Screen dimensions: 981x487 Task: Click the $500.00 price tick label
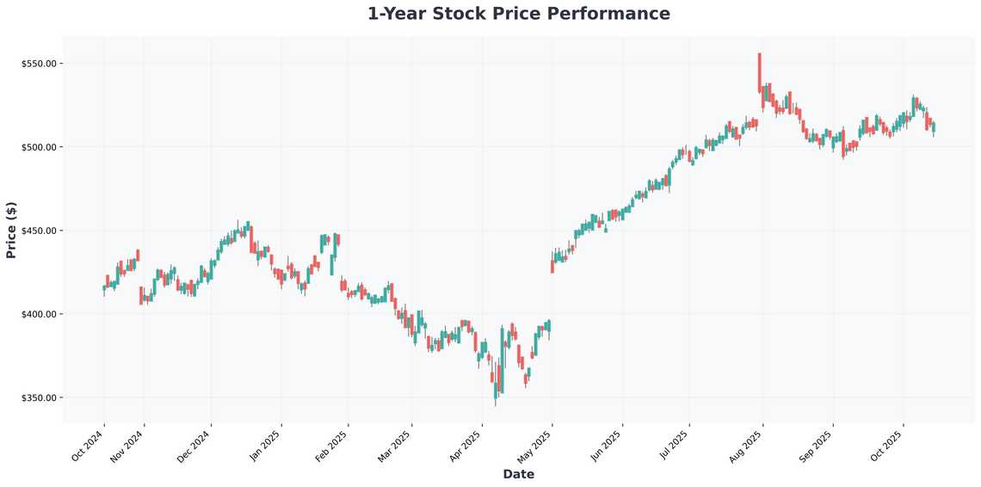coord(39,147)
